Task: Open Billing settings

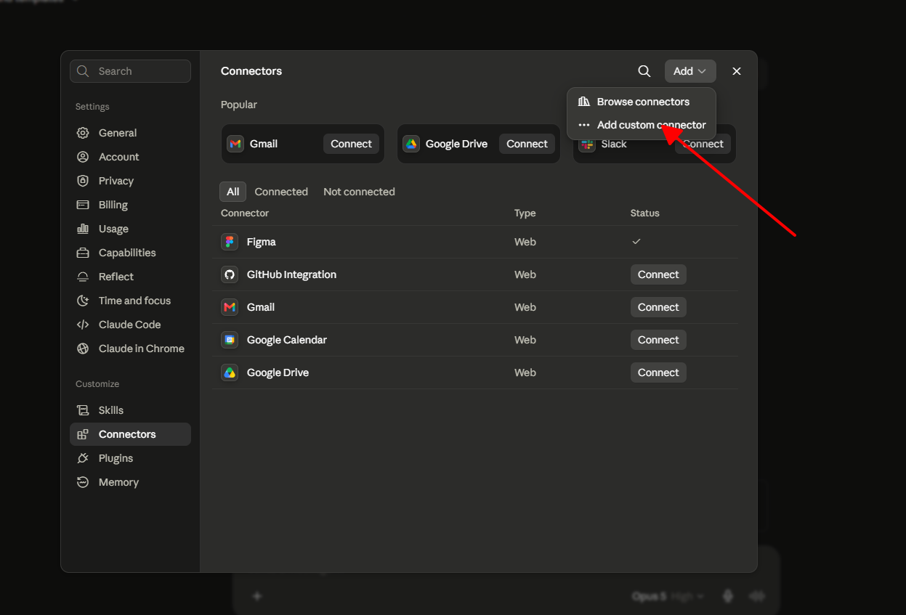Action: [131, 205]
